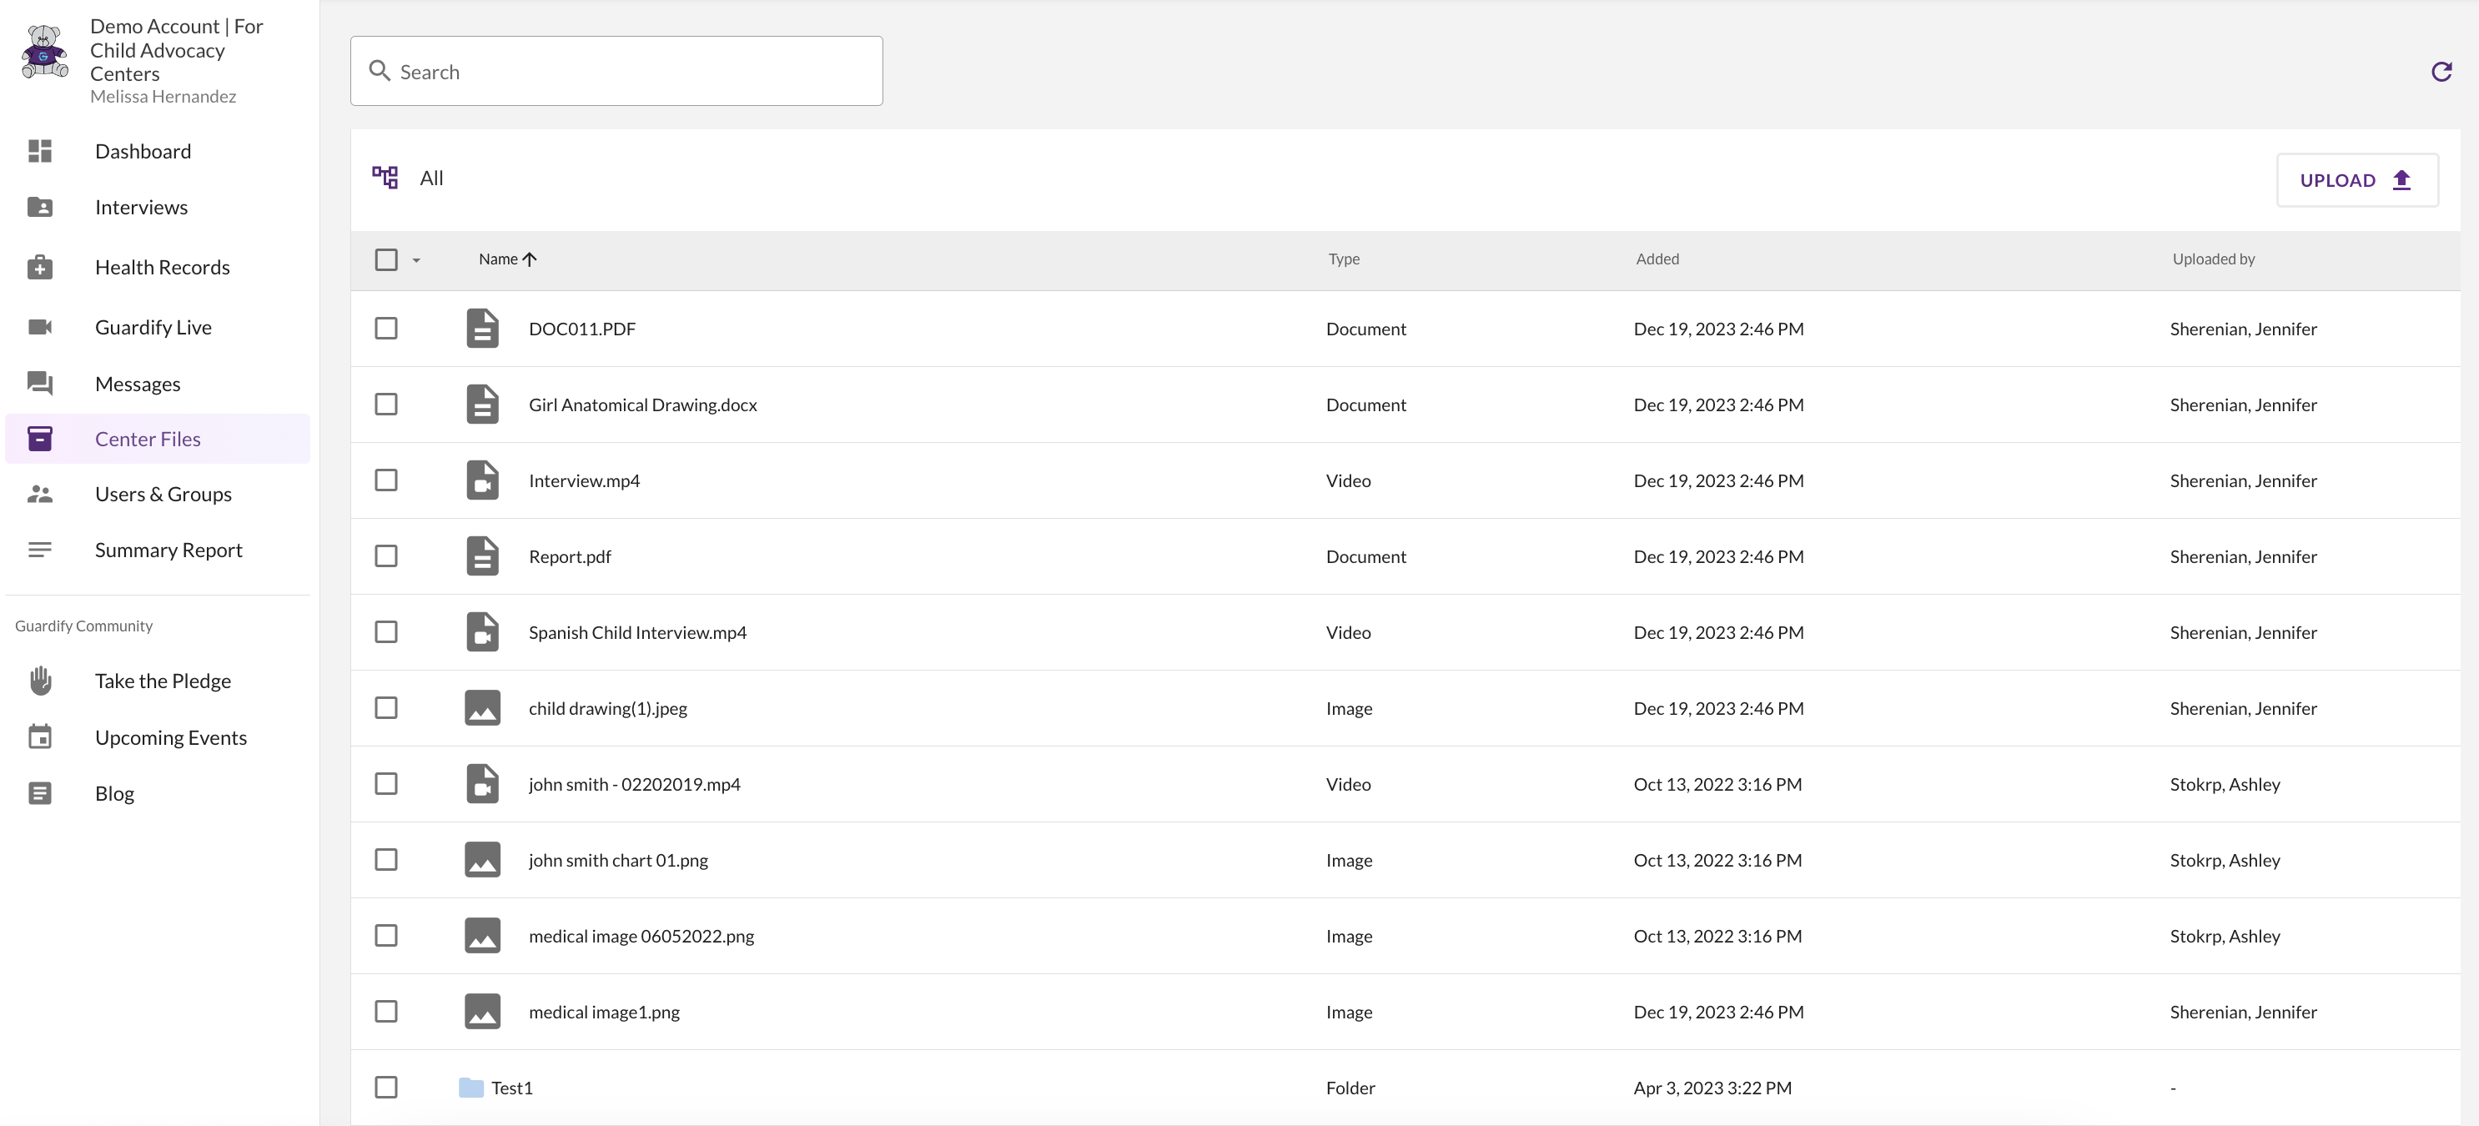Image resolution: width=2479 pixels, height=1126 pixels.
Task: Open the Test1 folder name link
Action: [x=512, y=1088]
